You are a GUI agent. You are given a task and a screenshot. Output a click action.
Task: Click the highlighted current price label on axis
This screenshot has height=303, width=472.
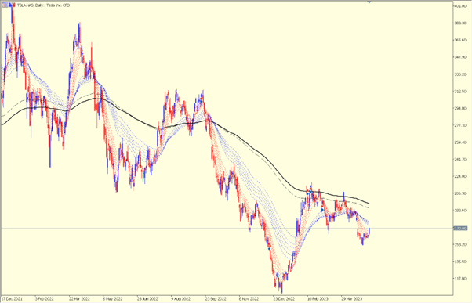tap(460, 229)
